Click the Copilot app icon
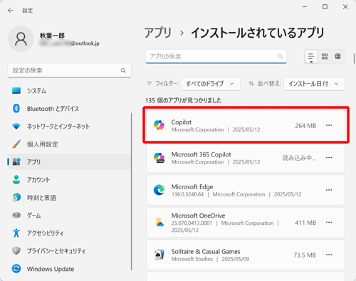Image resolution: width=356 pixels, height=281 pixels. pos(159,125)
